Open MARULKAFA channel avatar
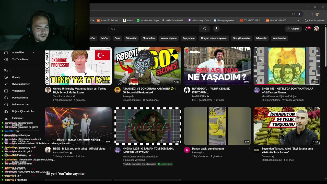This screenshot has height=184, width=327. click(187, 90)
